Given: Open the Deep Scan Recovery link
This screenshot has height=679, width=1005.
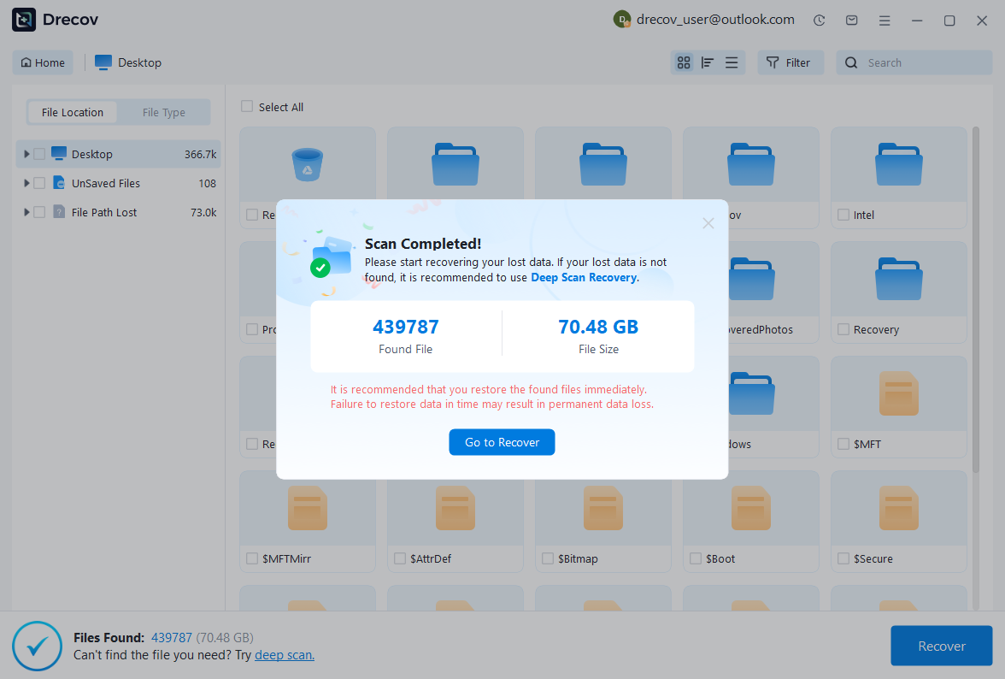Looking at the screenshot, I should [x=584, y=277].
